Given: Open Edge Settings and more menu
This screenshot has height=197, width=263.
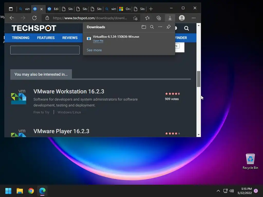Looking at the screenshot, I should point(194,18).
